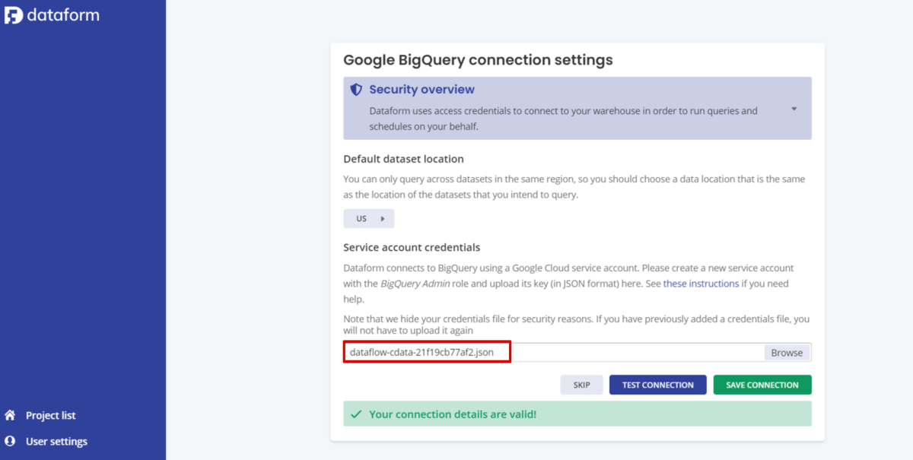This screenshot has width=913, height=460.
Task: Click the Security overview title
Action: point(422,90)
